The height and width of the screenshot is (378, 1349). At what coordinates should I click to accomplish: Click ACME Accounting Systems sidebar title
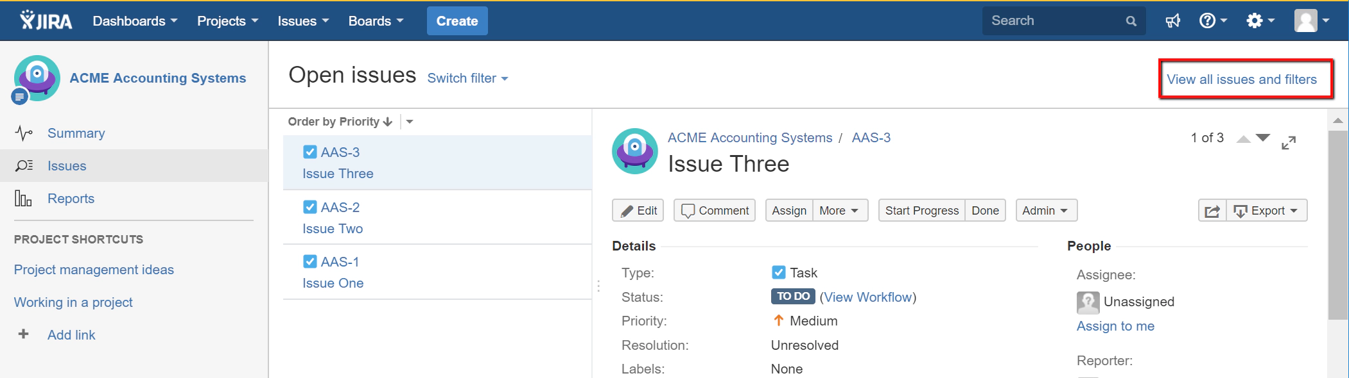[x=158, y=78]
